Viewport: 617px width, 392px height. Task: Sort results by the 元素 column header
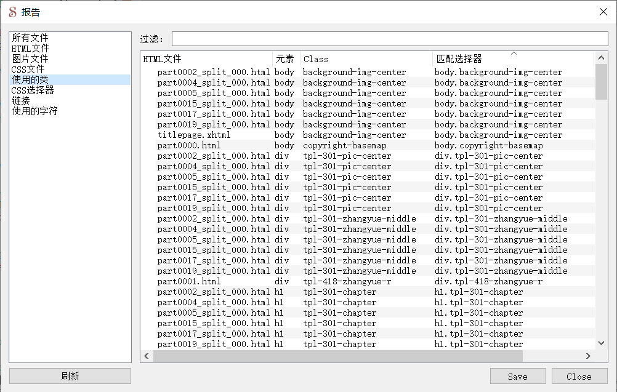[x=284, y=58]
